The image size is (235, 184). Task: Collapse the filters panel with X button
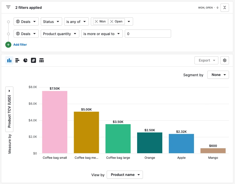224,8
